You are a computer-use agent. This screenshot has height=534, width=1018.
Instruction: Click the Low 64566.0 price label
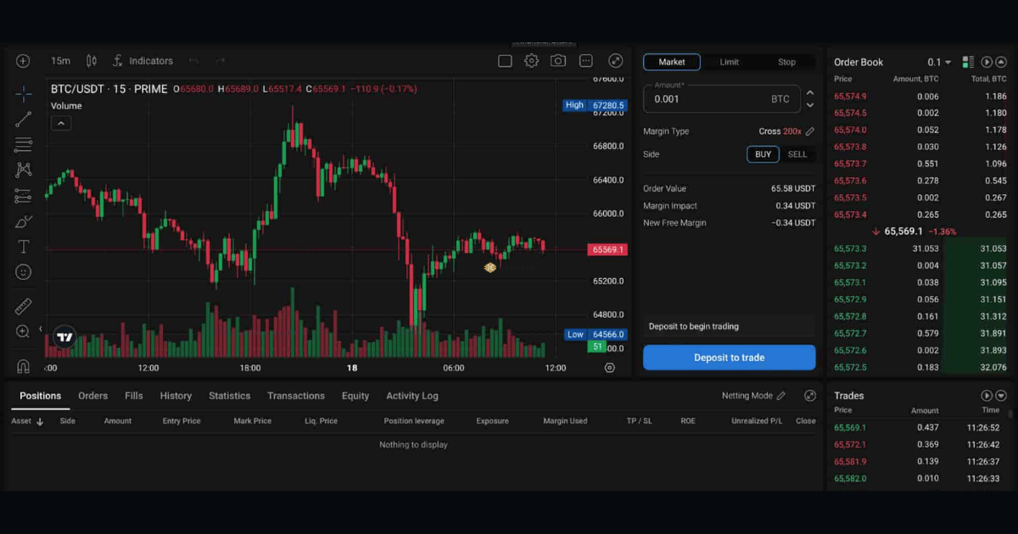[x=595, y=335]
